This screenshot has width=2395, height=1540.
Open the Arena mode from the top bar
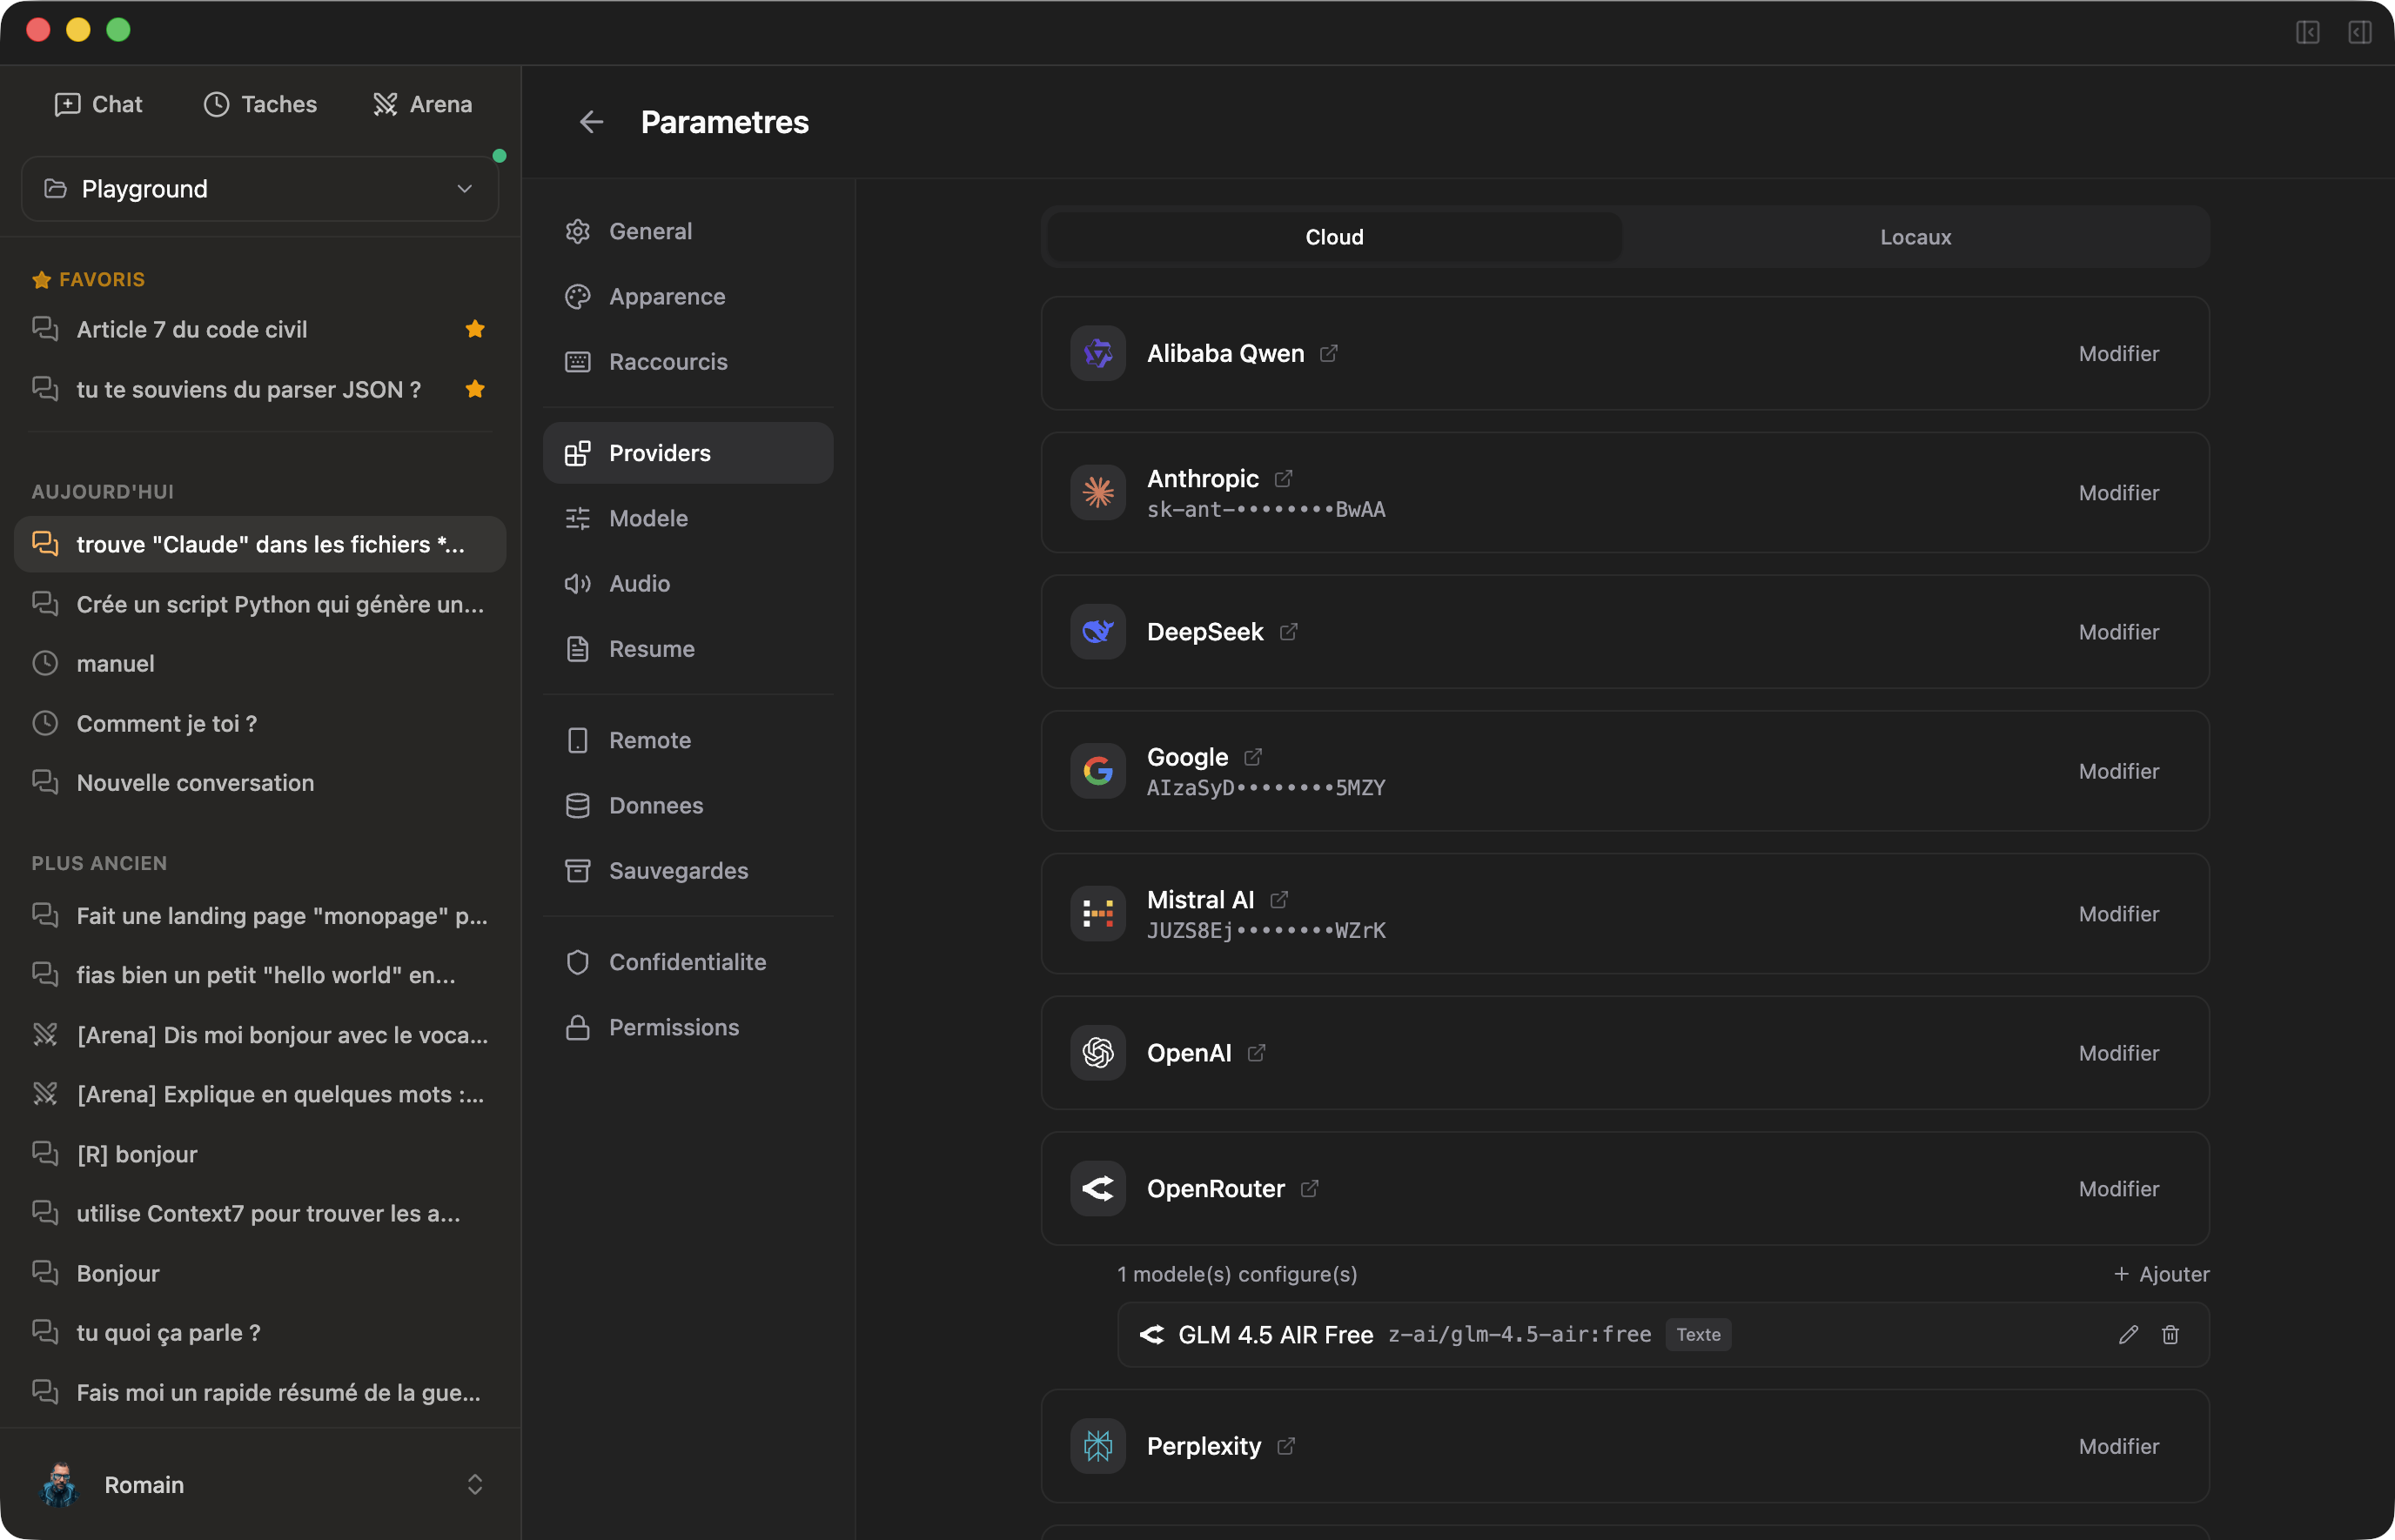click(422, 104)
